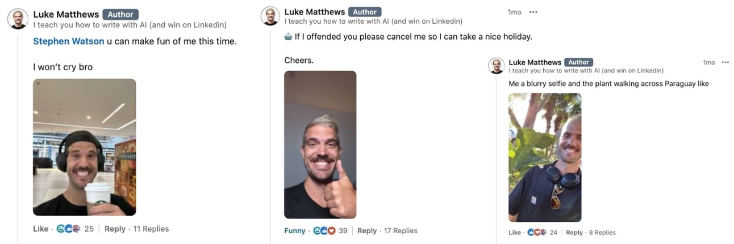Expand the 8 Replies thread
This screenshot has width=734, height=244.
(x=602, y=232)
